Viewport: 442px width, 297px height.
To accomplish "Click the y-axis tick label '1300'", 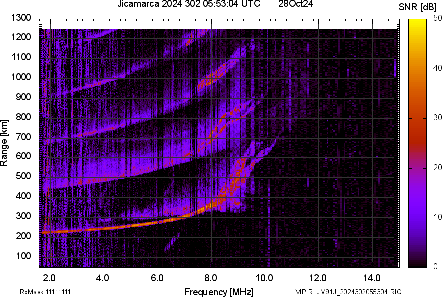I will 21,18.
